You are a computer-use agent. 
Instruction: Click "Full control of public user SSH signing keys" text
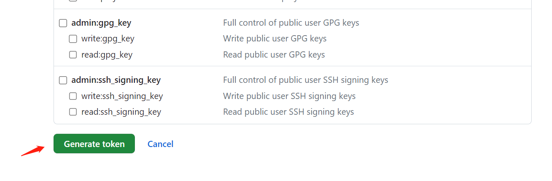tap(305, 80)
